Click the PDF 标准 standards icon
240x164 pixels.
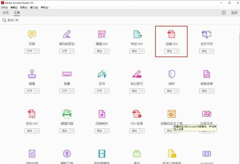coord(137,114)
